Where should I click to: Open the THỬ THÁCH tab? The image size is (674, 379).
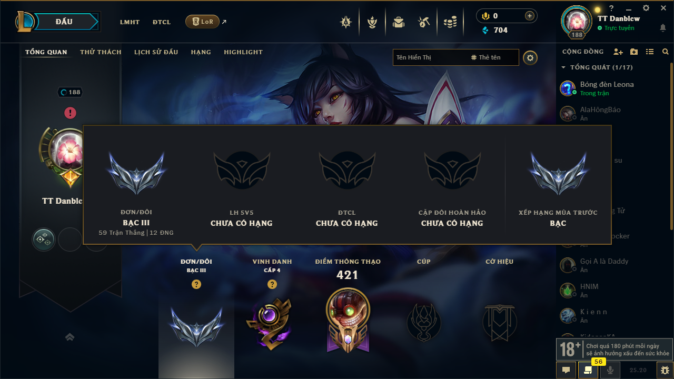tap(101, 52)
